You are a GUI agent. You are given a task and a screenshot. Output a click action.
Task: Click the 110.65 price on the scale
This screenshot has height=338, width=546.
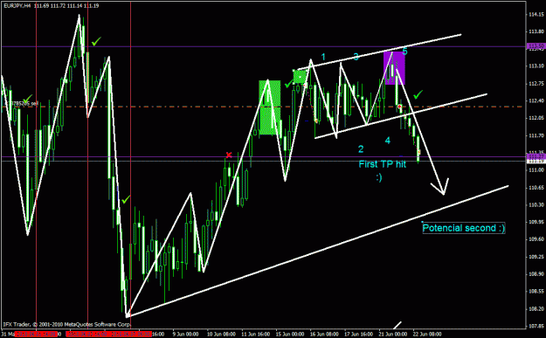pos(536,188)
